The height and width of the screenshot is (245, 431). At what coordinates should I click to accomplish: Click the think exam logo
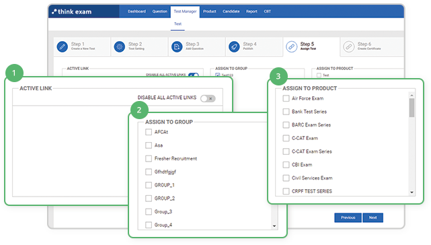coord(71,11)
